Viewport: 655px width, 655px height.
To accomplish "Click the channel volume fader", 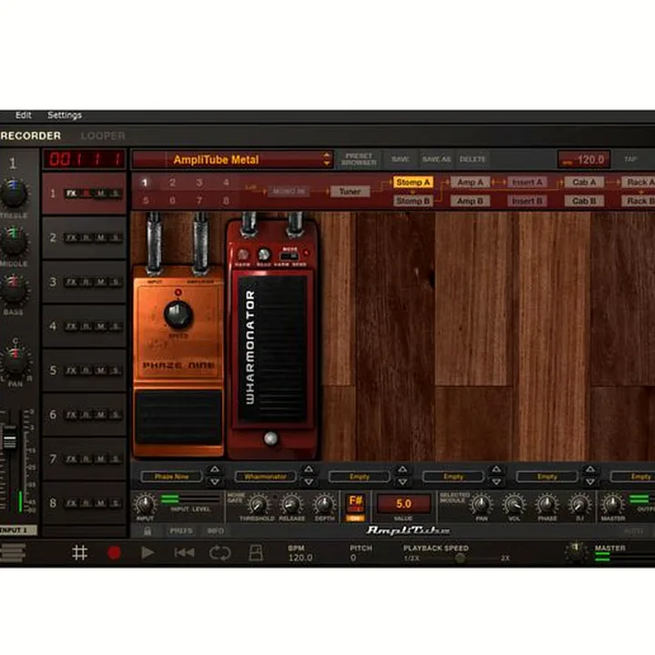I will [x=9, y=441].
